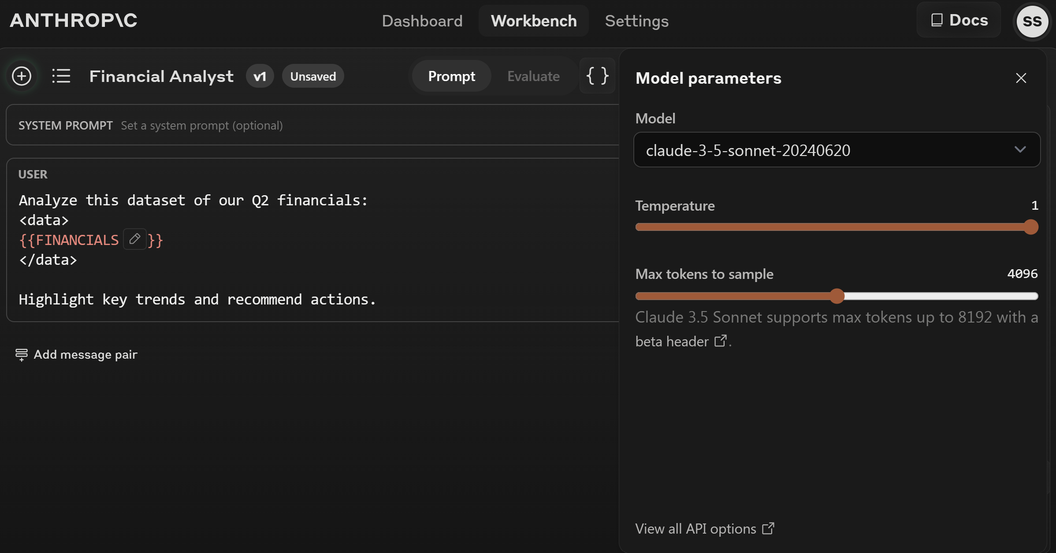
Task: Open the Model dropdown
Action: 837,150
